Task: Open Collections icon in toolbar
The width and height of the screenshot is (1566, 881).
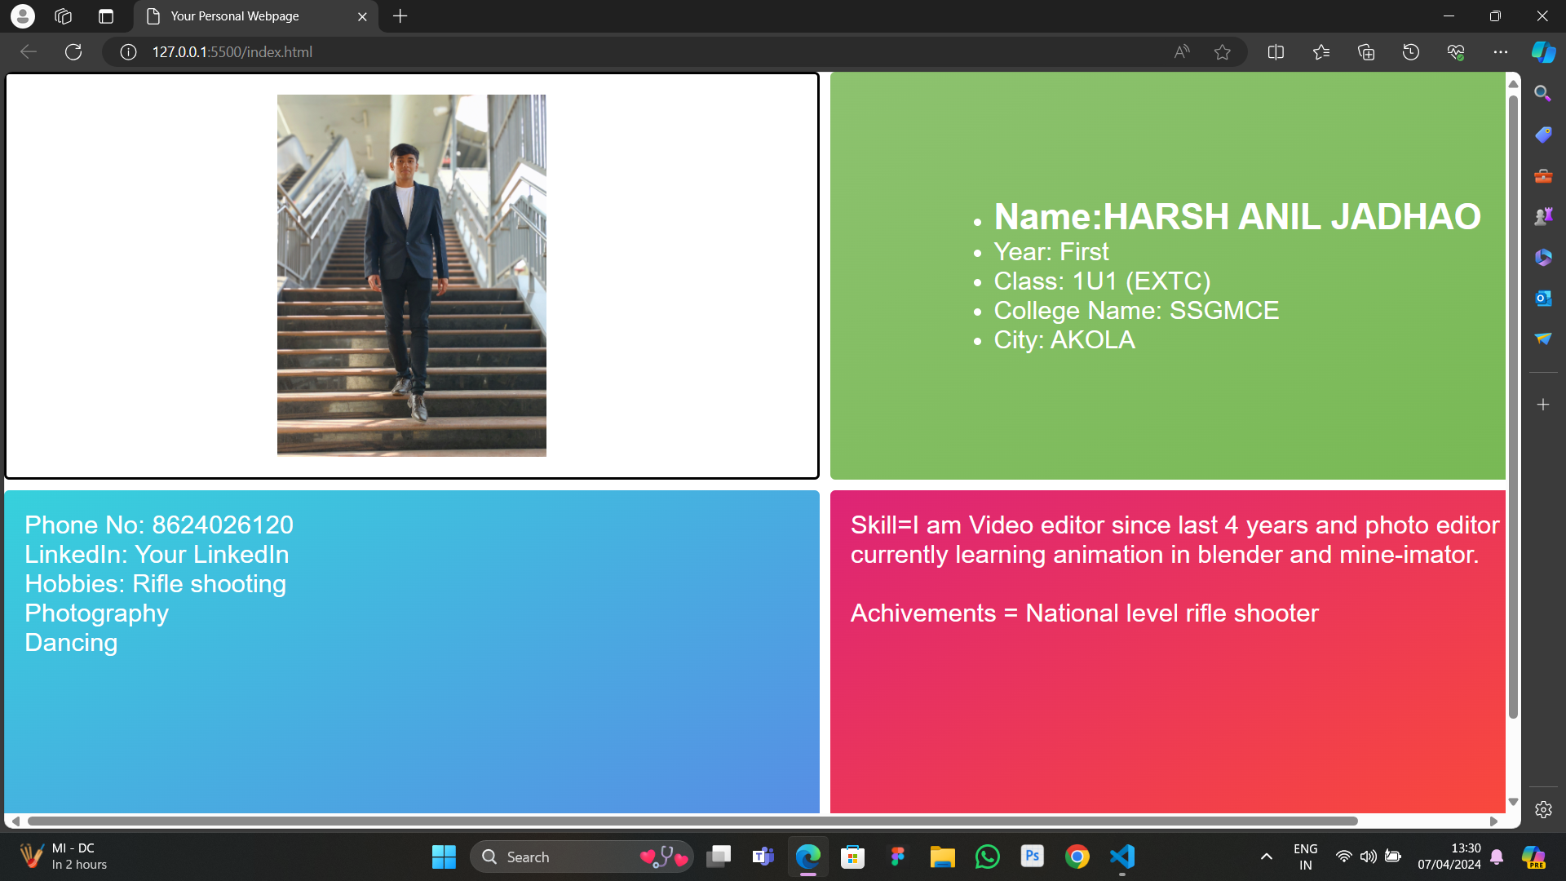Action: click(1366, 52)
